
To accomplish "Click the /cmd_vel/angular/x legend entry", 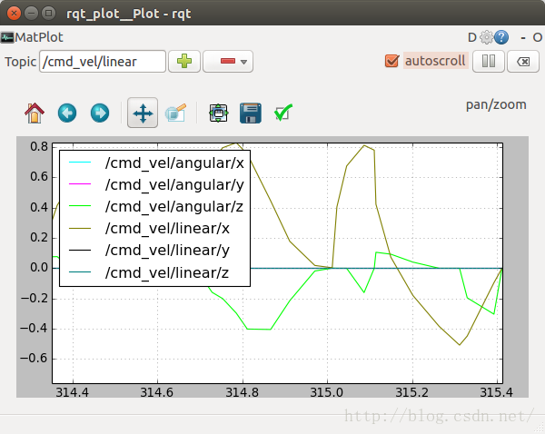I will coord(174,163).
